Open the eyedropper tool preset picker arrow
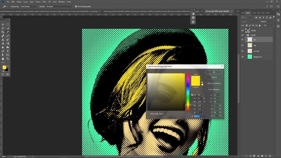The width and height of the screenshot is (281, 158). (7, 7)
